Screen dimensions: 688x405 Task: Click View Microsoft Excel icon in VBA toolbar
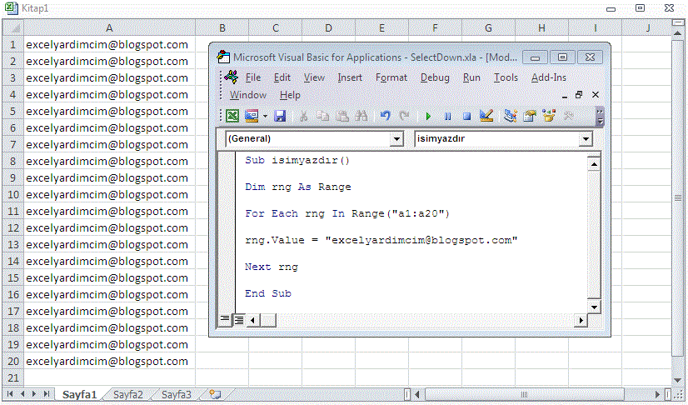[232, 116]
